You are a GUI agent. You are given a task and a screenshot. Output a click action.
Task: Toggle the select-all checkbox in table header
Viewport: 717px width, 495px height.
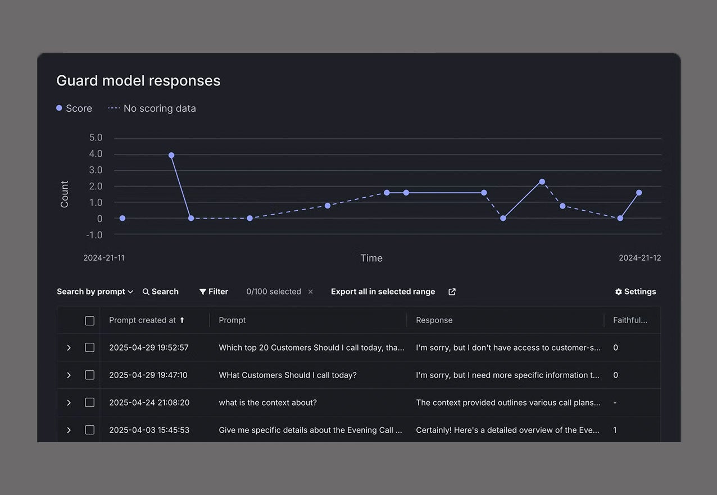tap(89, 320)
